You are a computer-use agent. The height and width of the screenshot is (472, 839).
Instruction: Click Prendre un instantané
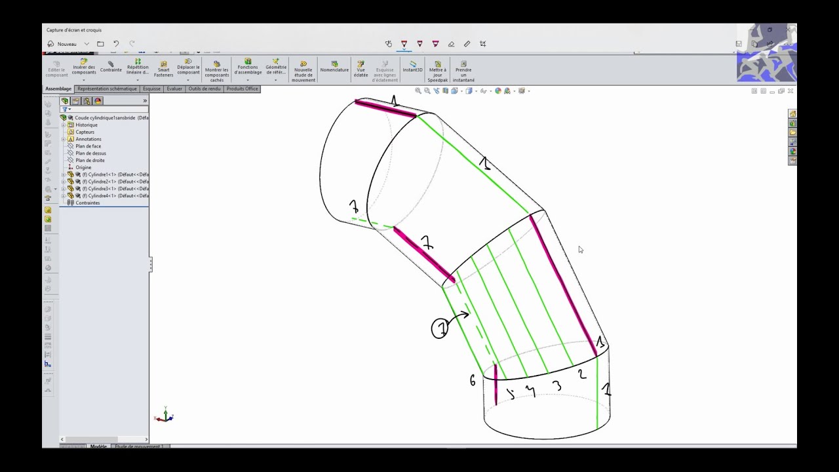pos(463,71)
